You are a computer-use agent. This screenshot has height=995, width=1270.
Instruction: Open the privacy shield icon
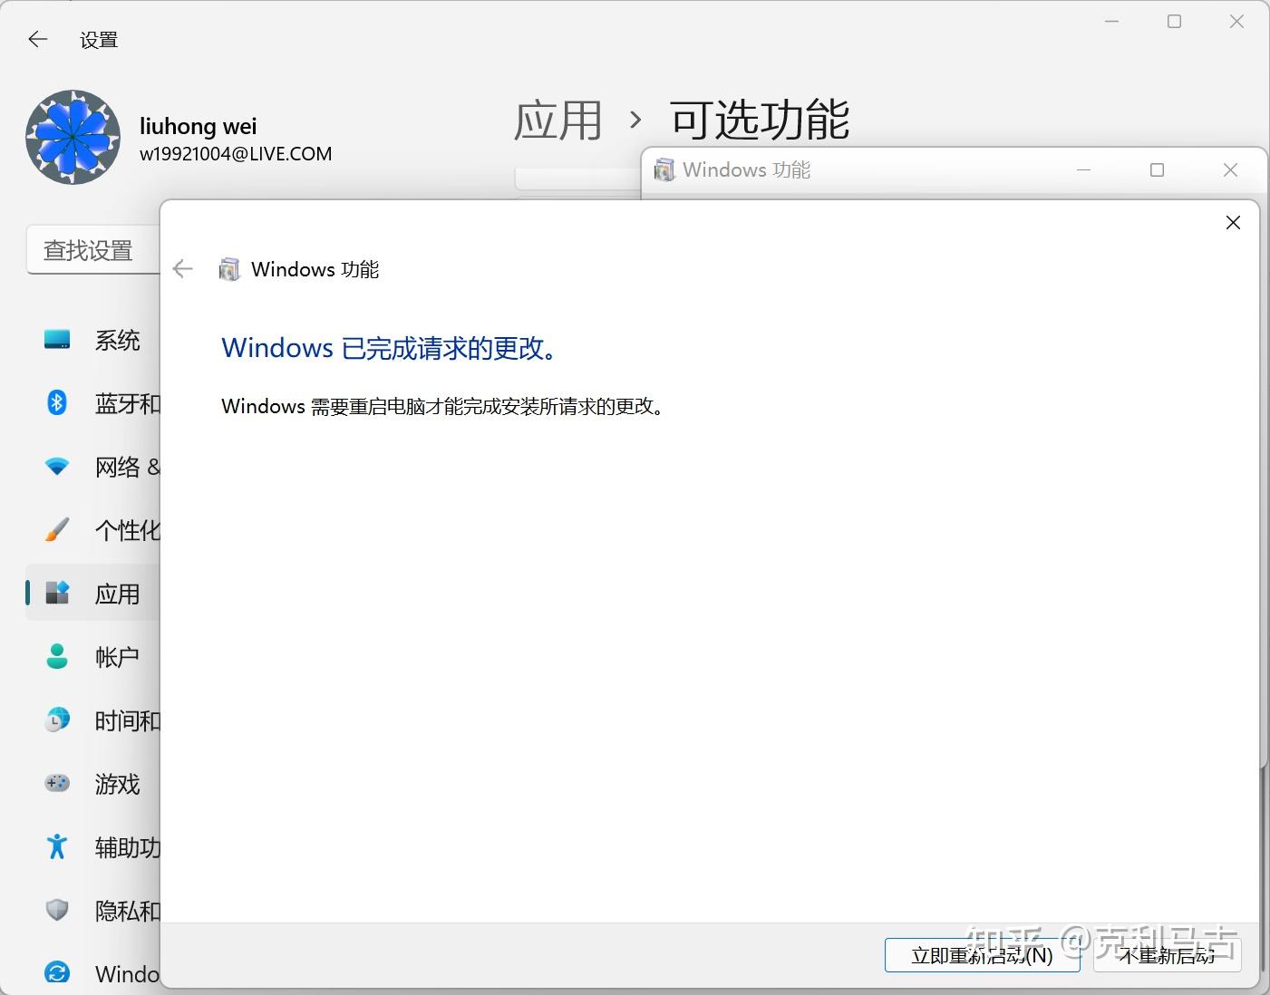tap(57, 910)
